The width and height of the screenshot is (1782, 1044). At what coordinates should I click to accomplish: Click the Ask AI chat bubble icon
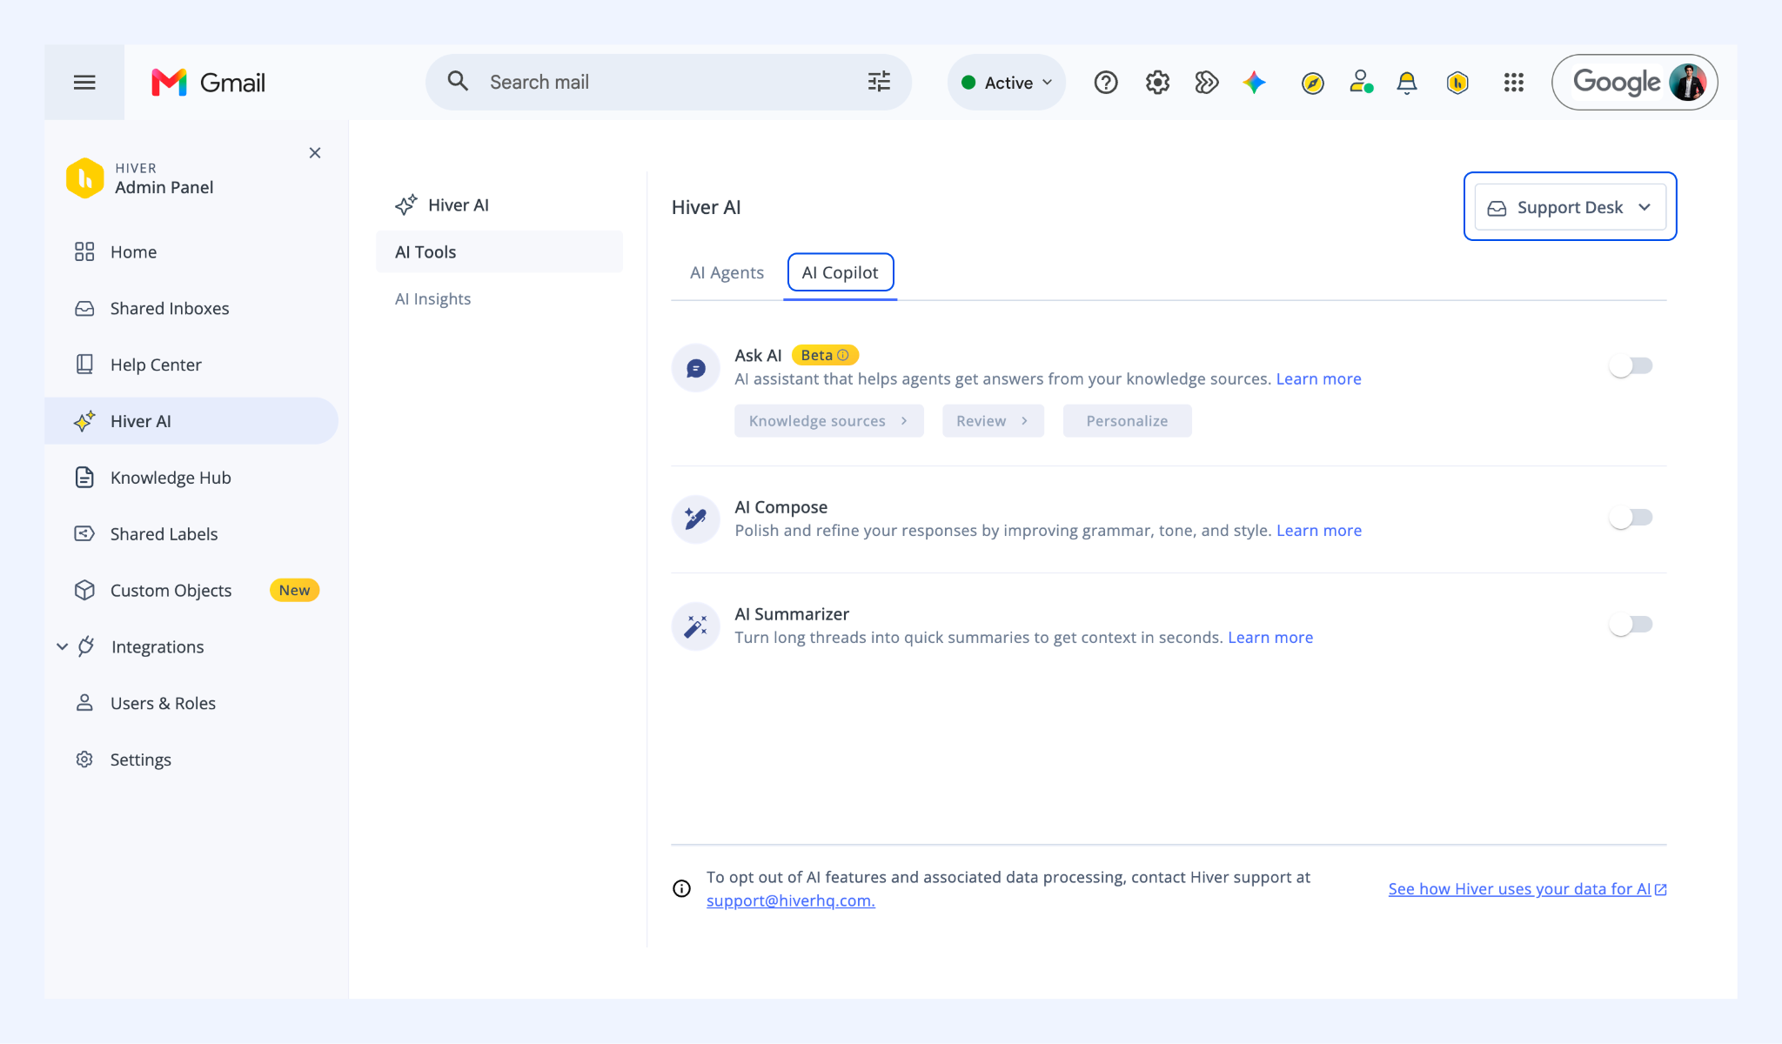pos(696,368)
